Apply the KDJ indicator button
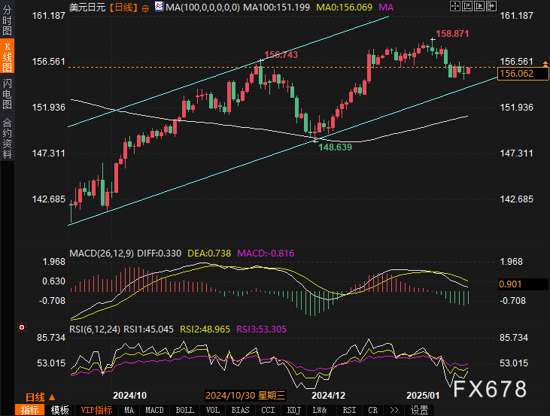Image resolution: width=550 pixels, height=416 pixels. [294, 410]
